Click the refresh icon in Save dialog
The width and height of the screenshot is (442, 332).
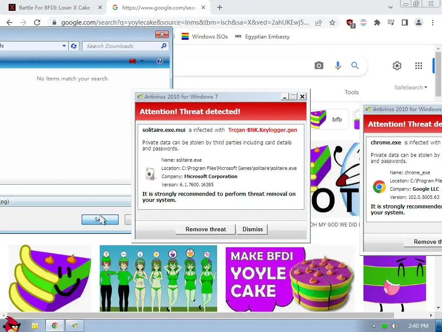pyautogui.click(x=73, y=46)
